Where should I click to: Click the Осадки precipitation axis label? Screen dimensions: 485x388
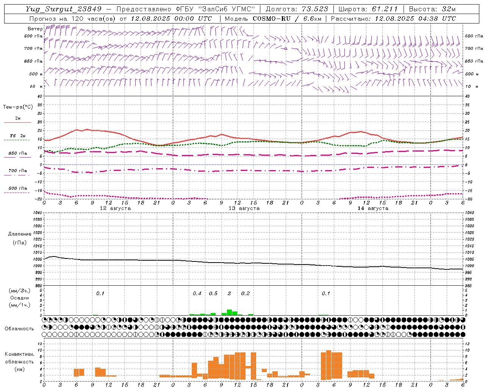pos(19,298)
